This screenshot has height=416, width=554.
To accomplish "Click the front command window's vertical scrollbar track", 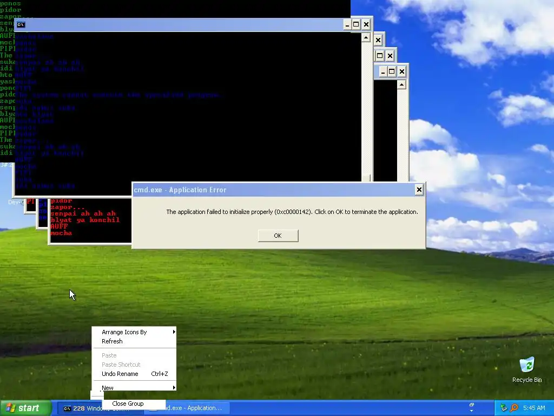I will [x=366, y=108].
